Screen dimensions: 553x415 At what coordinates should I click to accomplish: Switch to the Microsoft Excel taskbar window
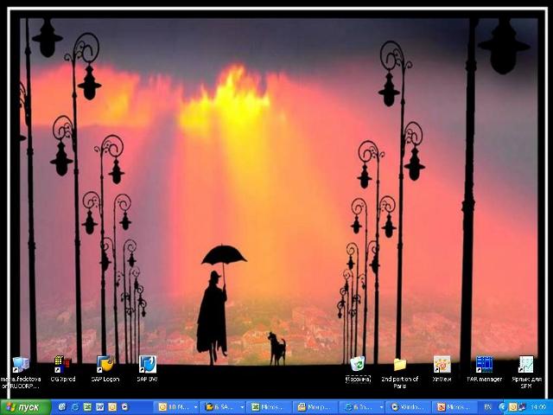270,407
